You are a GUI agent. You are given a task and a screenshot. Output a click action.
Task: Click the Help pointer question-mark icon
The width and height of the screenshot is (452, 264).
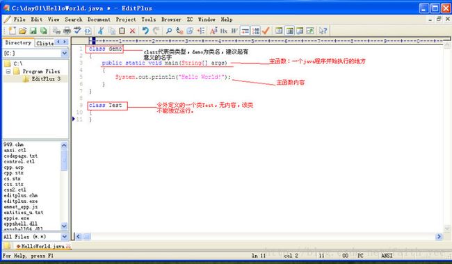coord(323,31)
